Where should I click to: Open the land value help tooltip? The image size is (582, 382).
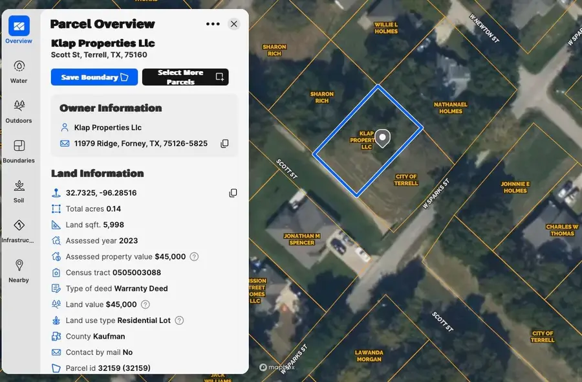point(144,304)
